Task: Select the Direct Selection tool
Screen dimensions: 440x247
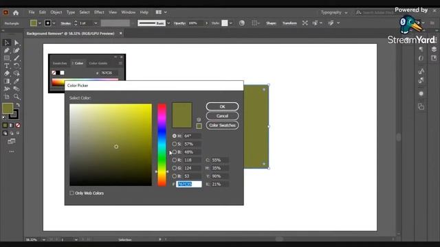Action: 16,43
